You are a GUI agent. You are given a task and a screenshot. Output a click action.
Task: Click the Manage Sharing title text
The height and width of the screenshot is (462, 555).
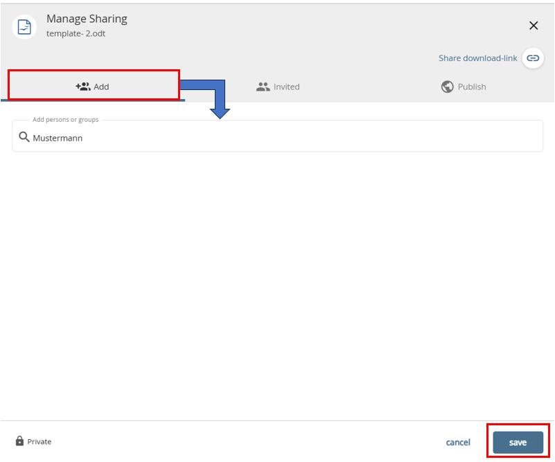click(x=87, y=19)
